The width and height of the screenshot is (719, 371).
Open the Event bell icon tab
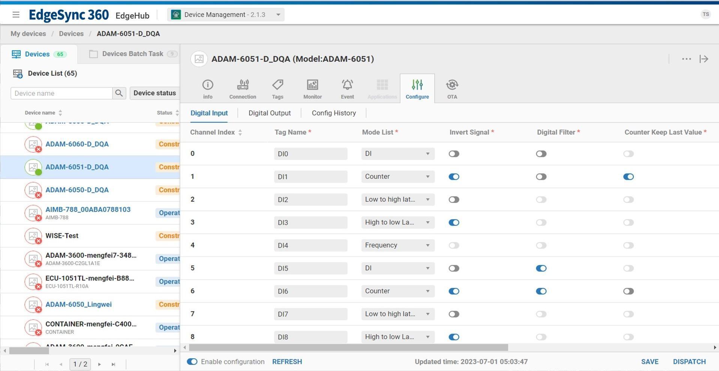[347, 89]
